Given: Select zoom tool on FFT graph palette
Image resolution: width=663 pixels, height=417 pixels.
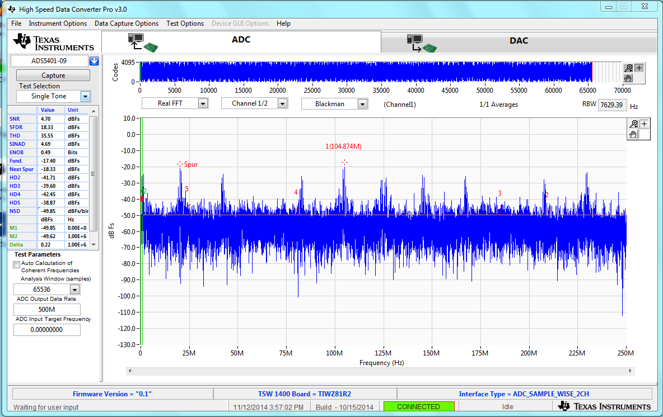Looking at the screenshot, I should point(633,124).
